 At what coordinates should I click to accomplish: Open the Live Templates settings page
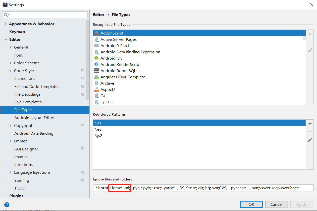[x=28, y=102]
